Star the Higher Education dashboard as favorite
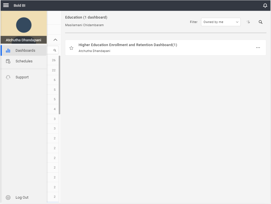The image size is (271, 204). [71, 48]
